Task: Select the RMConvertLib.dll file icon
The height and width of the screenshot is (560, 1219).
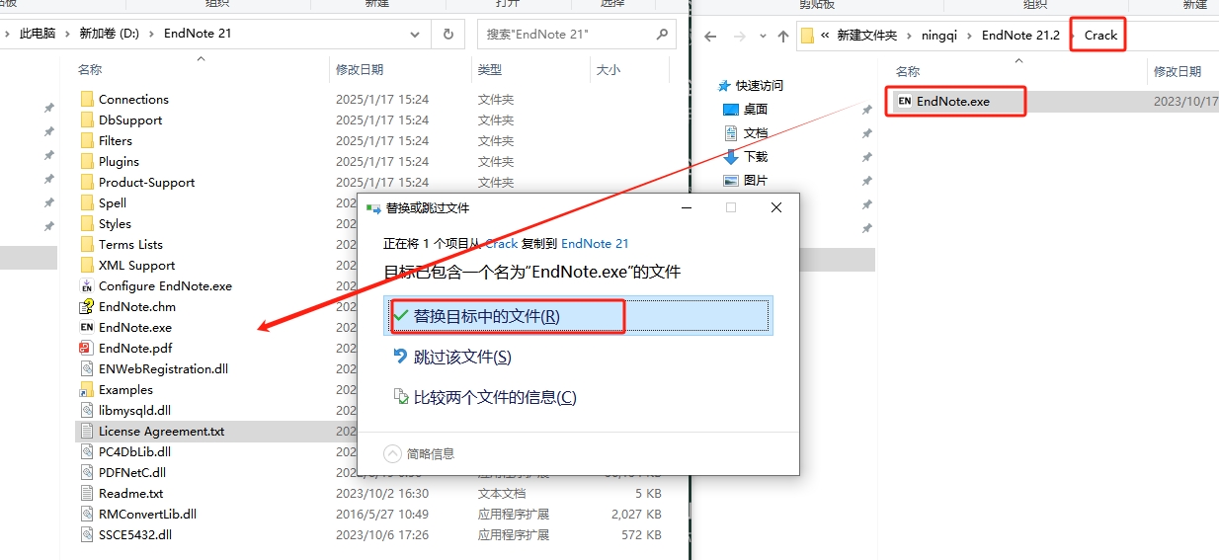Action: click(x=86, y=514)
